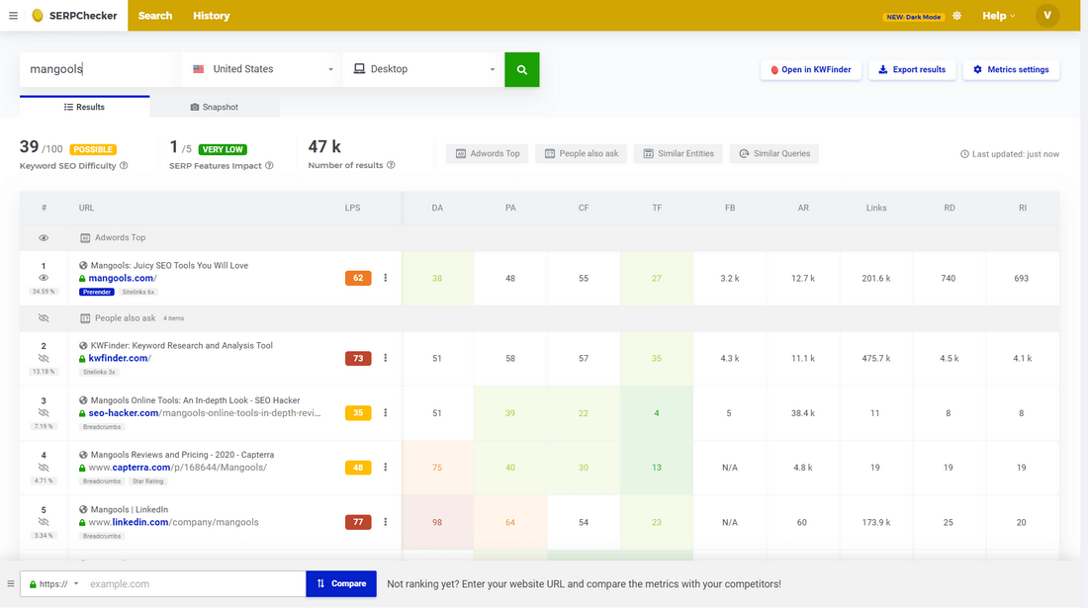
Task: Click globe icon beside Mangools Juicy SEO Tools
Action: point(83,266)
